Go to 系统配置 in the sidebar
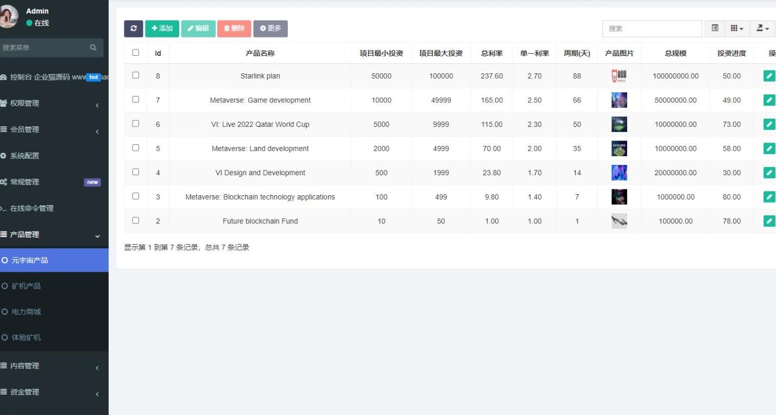 tap(24, 156)
